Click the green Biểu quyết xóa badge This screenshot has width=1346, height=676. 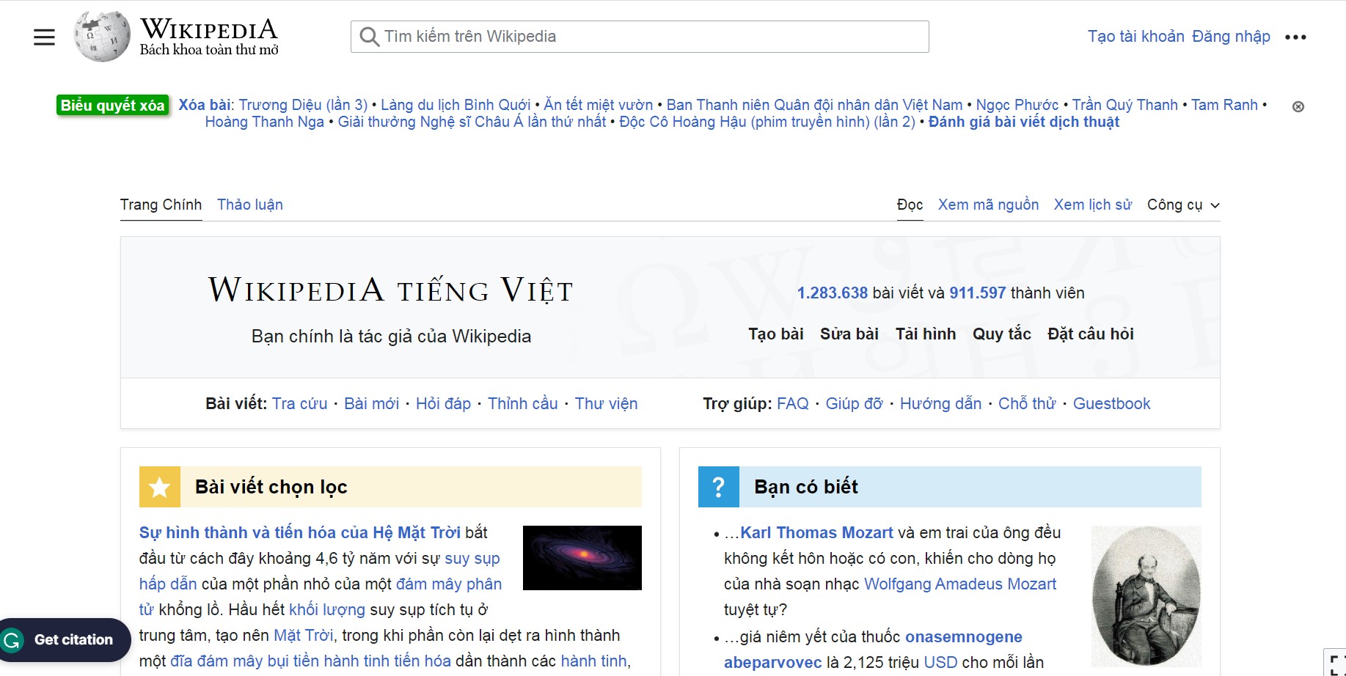click(112, 105)
